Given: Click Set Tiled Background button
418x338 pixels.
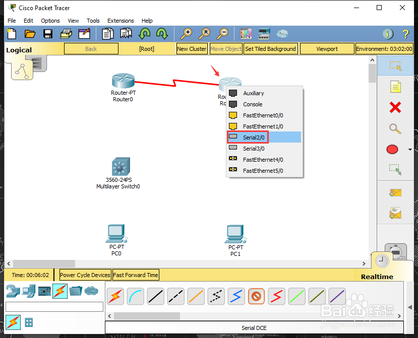Looking at the screenshot, I should pos(270,49).
